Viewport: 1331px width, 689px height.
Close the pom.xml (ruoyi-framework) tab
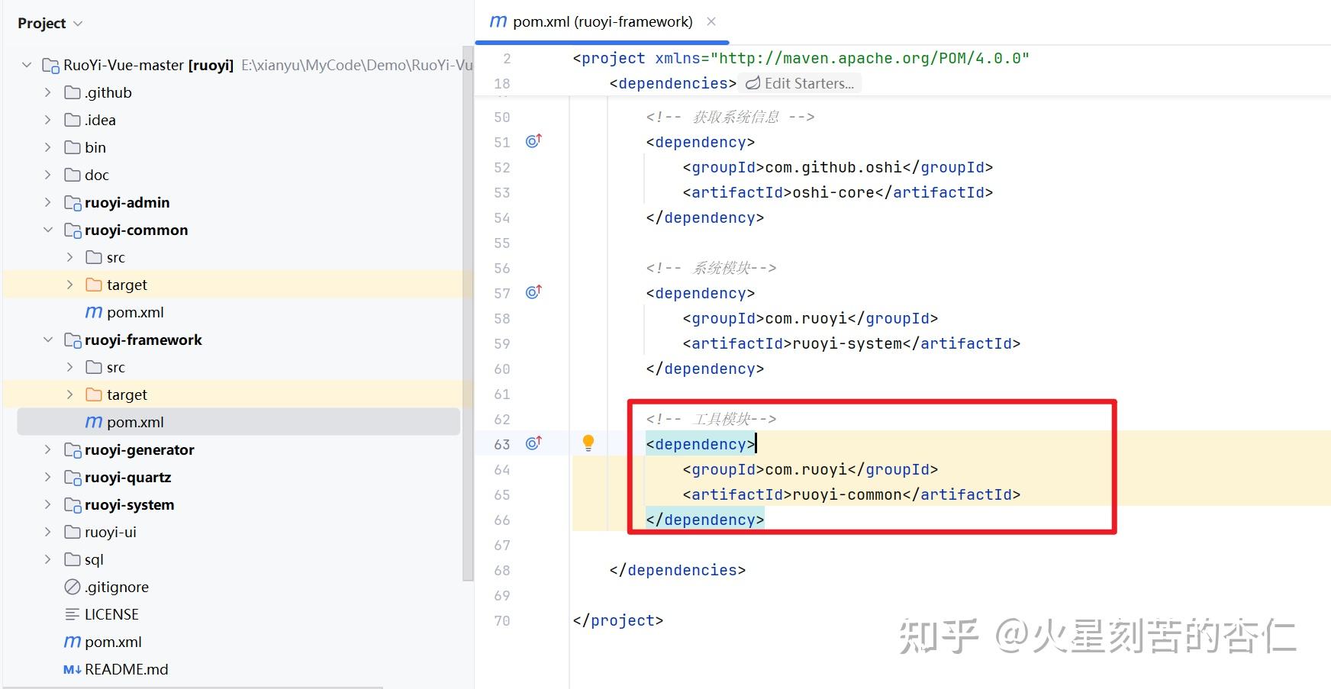(x=711, y=21)
